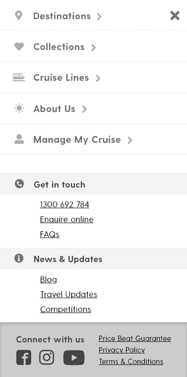Click the Destinations map pin icon

point(19,15)
